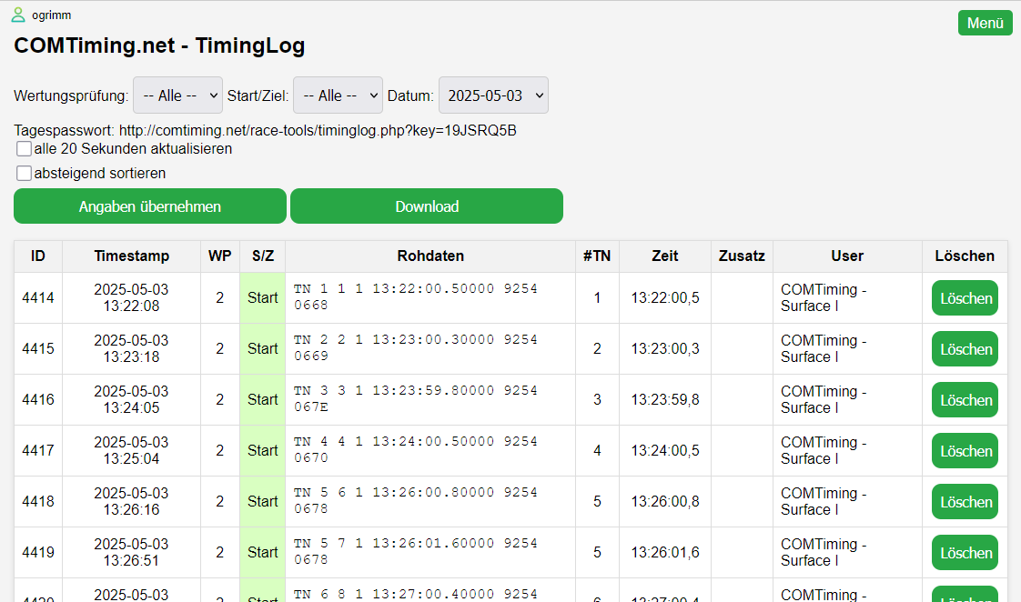1021x602 pixels.
Task: Click the Timestamp column header
Action: 132,256
